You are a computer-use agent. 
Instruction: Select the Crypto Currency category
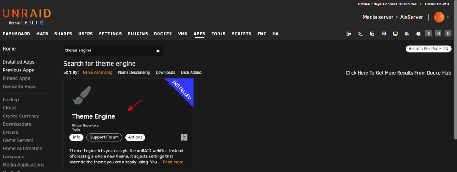[x=21, y=116]
